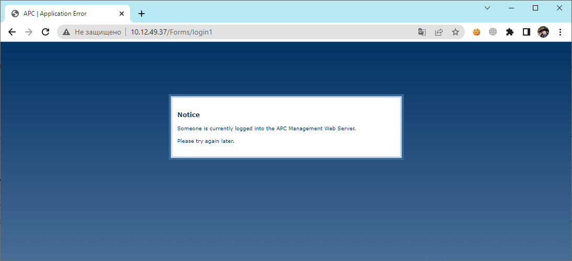Viewport: 572px width, 261px height.
Task: Click the Google Translate icon in address bar
Action: pyautogui.click(x=422, y=32)
